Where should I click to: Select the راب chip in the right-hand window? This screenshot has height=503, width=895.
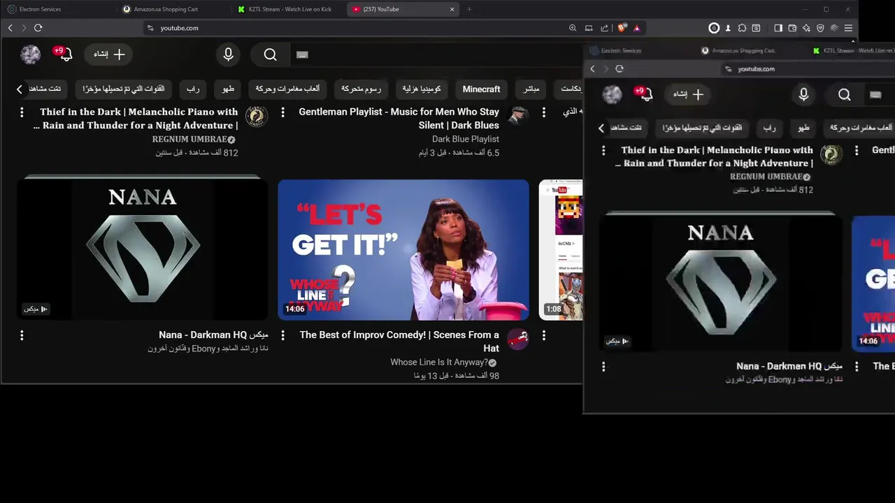point(769,128)
